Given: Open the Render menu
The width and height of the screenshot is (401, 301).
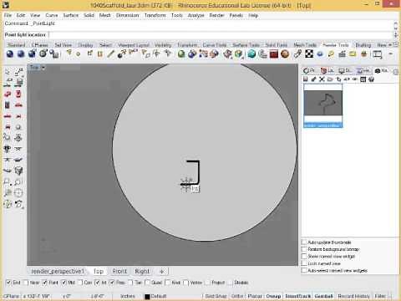Looking at the screenshot, I should tap(216, 15).
